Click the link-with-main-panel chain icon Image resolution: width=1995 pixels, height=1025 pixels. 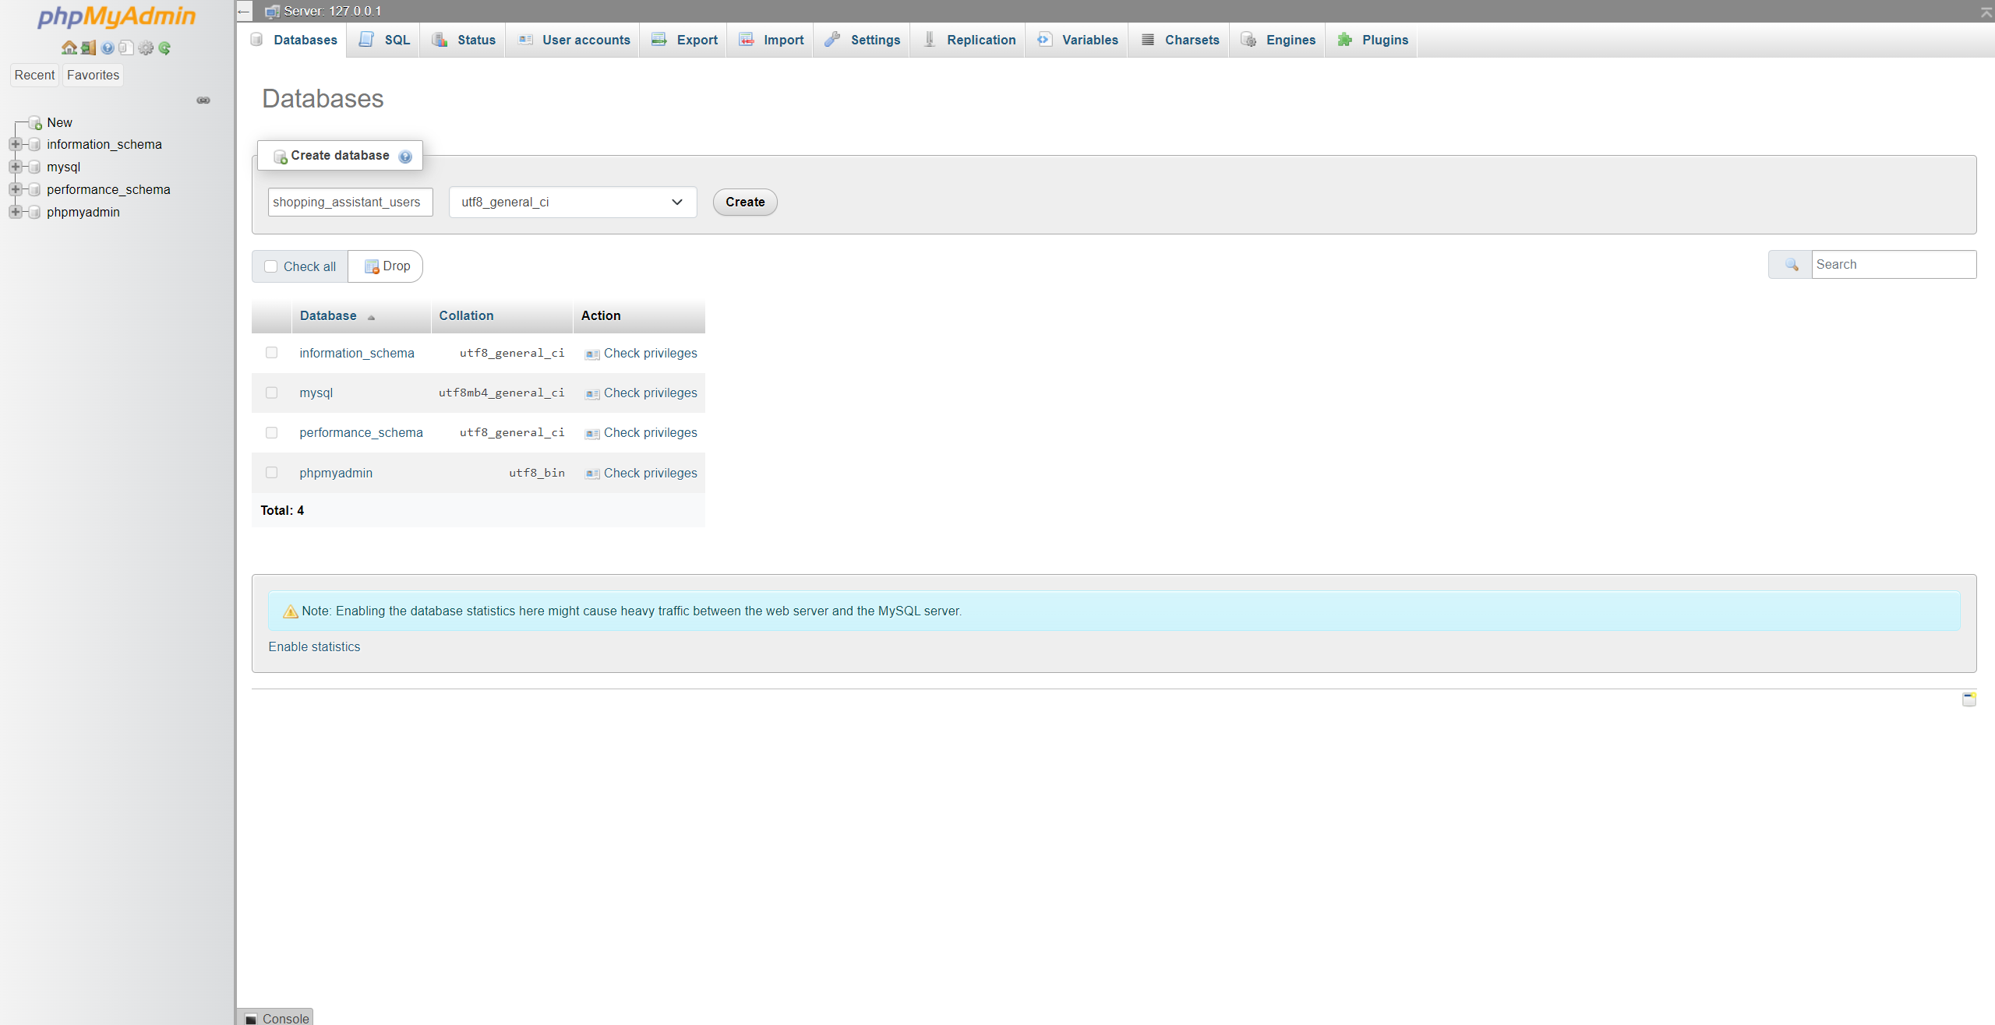(203, 100)
